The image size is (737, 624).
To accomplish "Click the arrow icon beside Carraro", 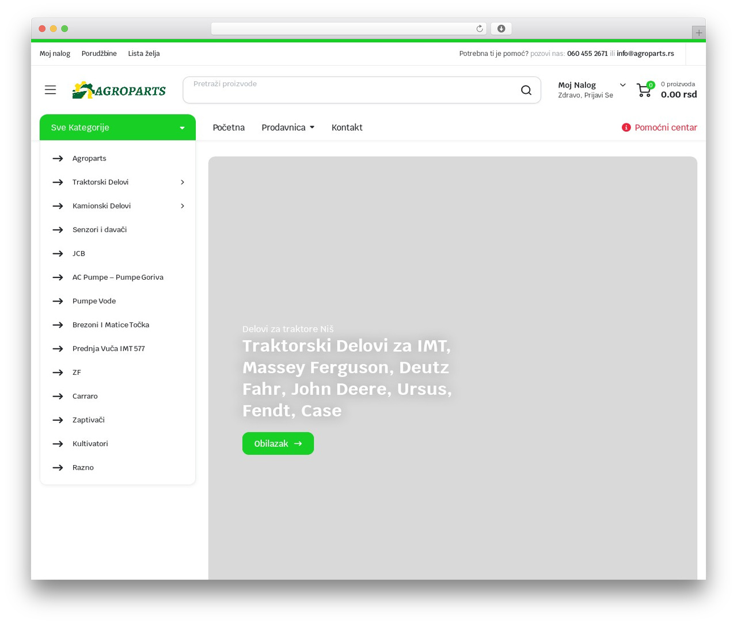I will (58, 397).
